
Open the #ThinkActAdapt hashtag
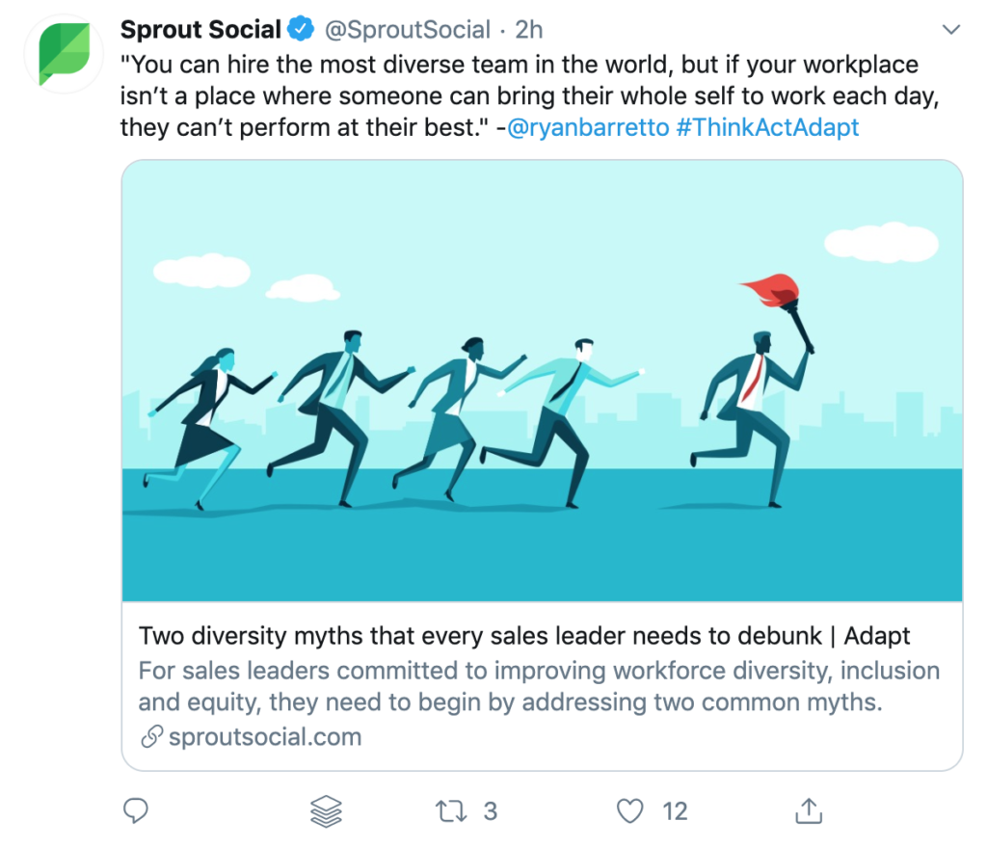coord(767,127)
